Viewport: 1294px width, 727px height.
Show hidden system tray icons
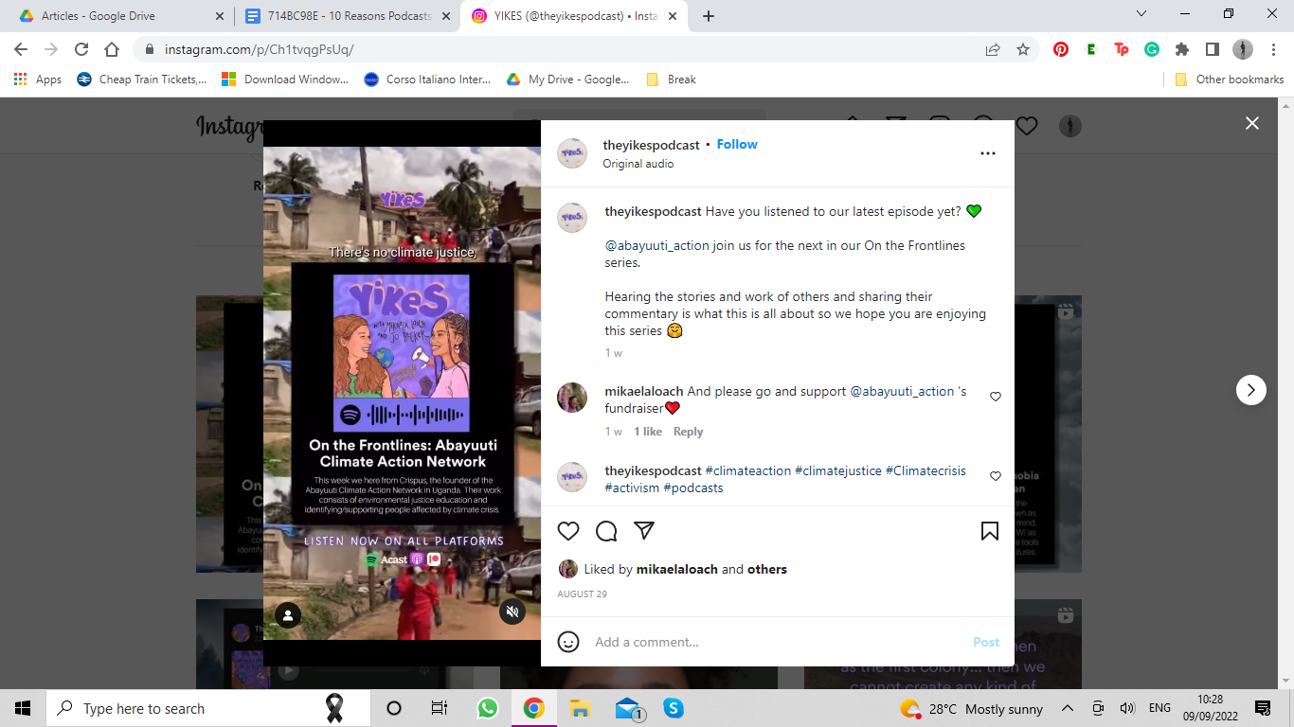(1068, 708)
